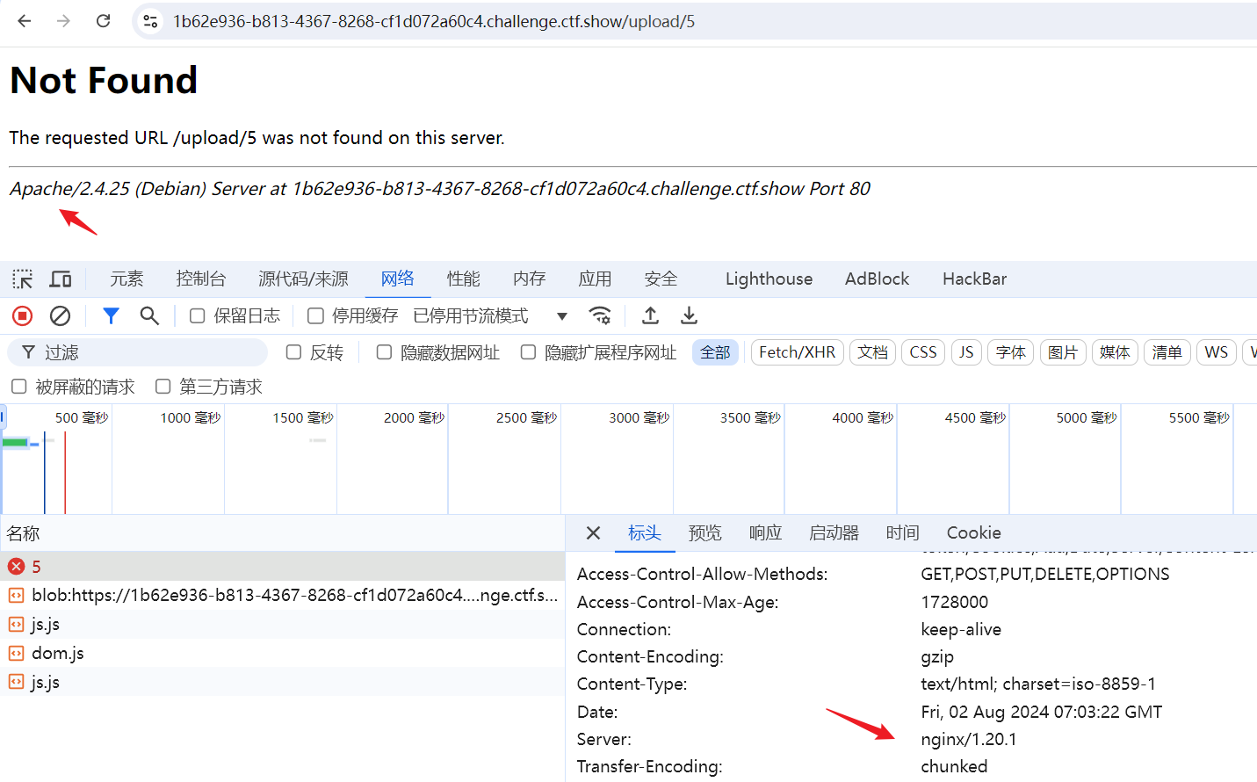Tick the 反转 filter checkbox
Viewport: 1257px width, 782px height.
[x=294, y=352]
